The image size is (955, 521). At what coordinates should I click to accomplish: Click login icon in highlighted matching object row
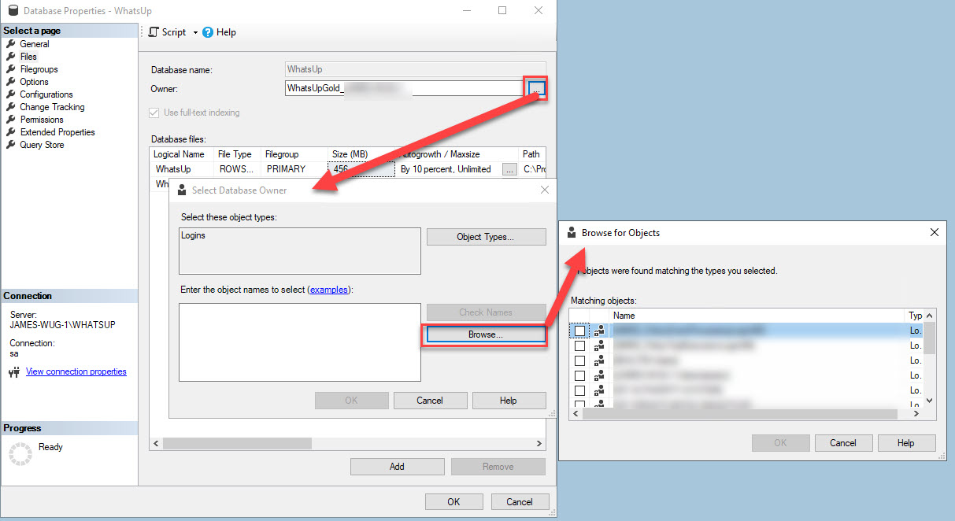point(600,331)
